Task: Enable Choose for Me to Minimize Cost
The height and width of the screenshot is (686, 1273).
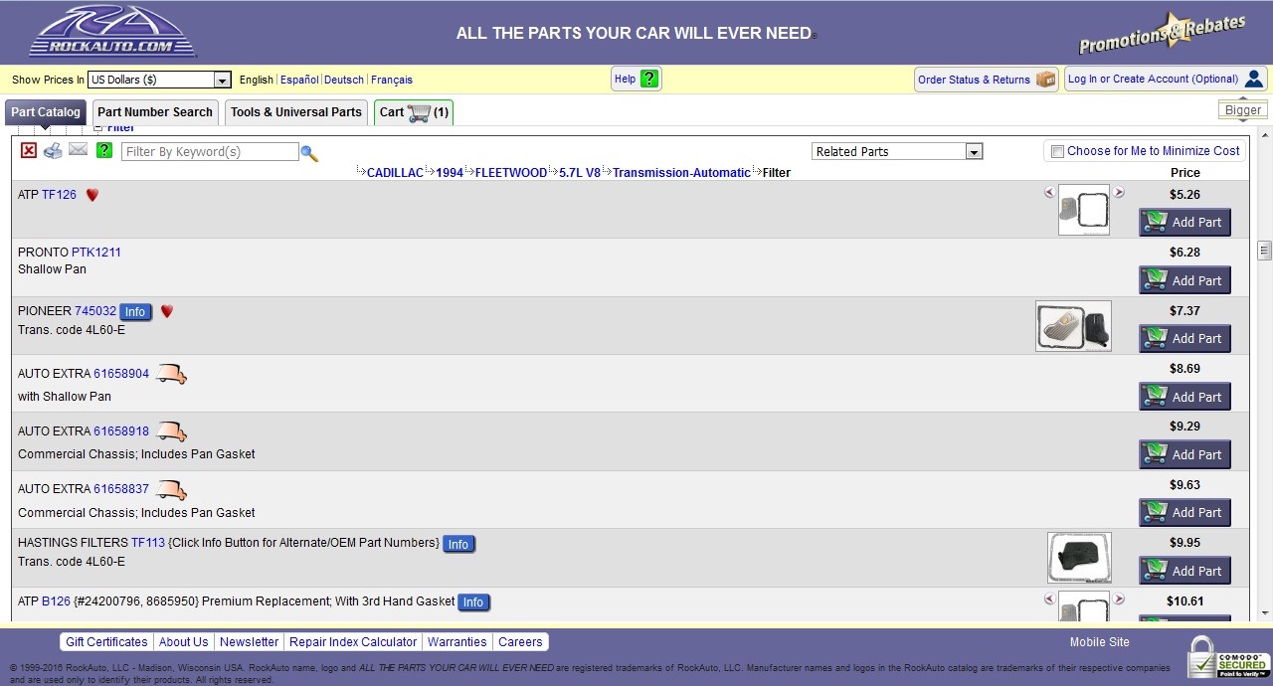Action: pyautogui.click(x=1057, y=151)
